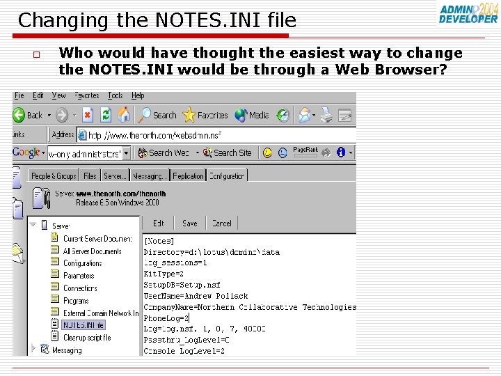Switch to the Messaging tab
This screenshot has width=501, height=376.
coord(150,176)
